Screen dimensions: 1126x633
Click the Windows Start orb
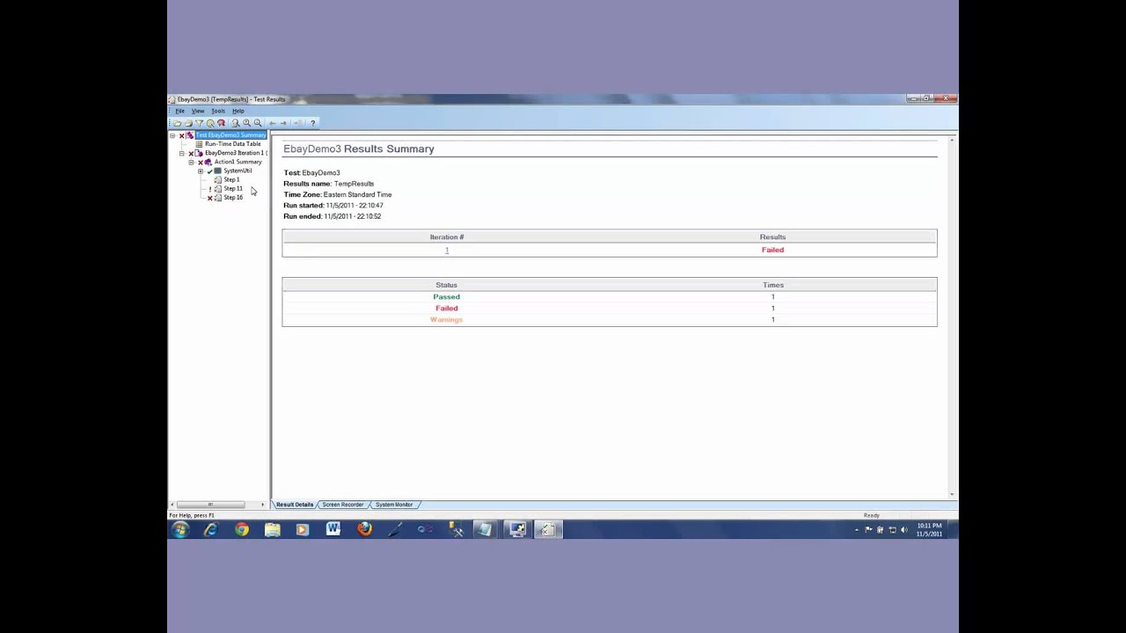tap(180, 529)
